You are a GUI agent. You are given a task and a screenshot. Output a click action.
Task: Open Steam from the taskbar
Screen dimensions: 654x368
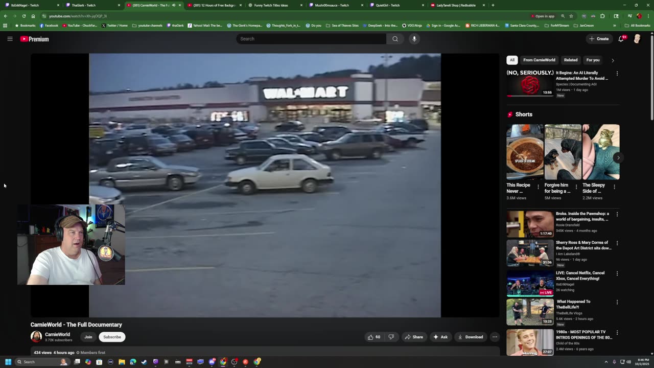coord(144,362)
